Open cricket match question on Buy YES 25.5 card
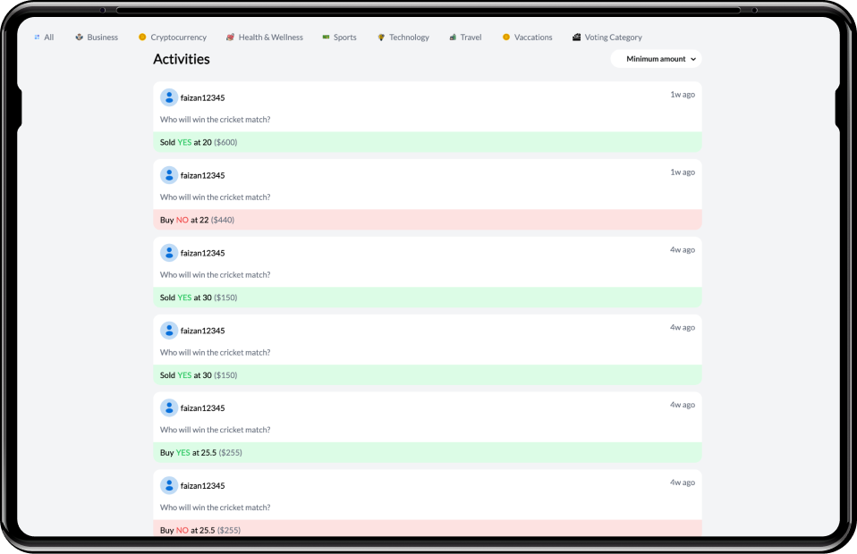 [215, 430]
